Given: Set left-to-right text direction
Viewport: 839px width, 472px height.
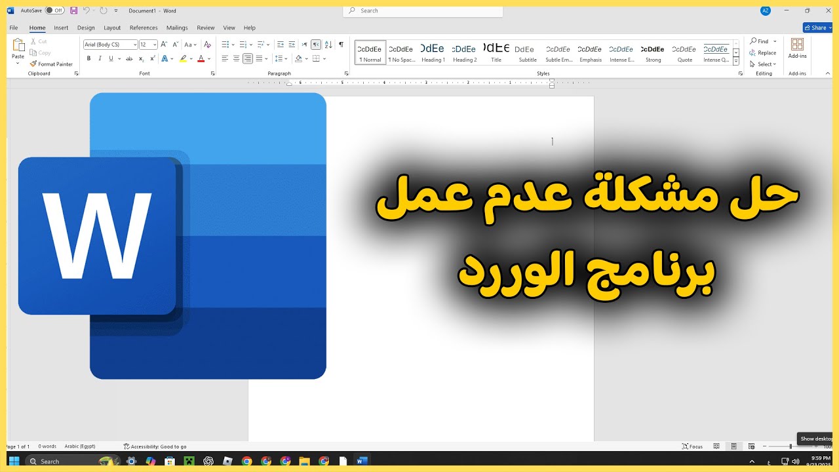Looking at the screenshot, I should pos(305,45).
